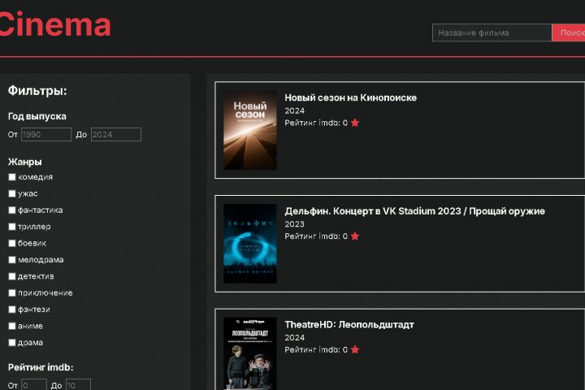This screenshot has width=585, height=390.
Task: Open title 'Новый сезон на Кинопоиске'
Action: (350, 97)
